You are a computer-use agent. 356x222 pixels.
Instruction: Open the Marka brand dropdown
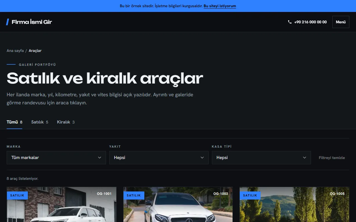[x=56, y=158]
